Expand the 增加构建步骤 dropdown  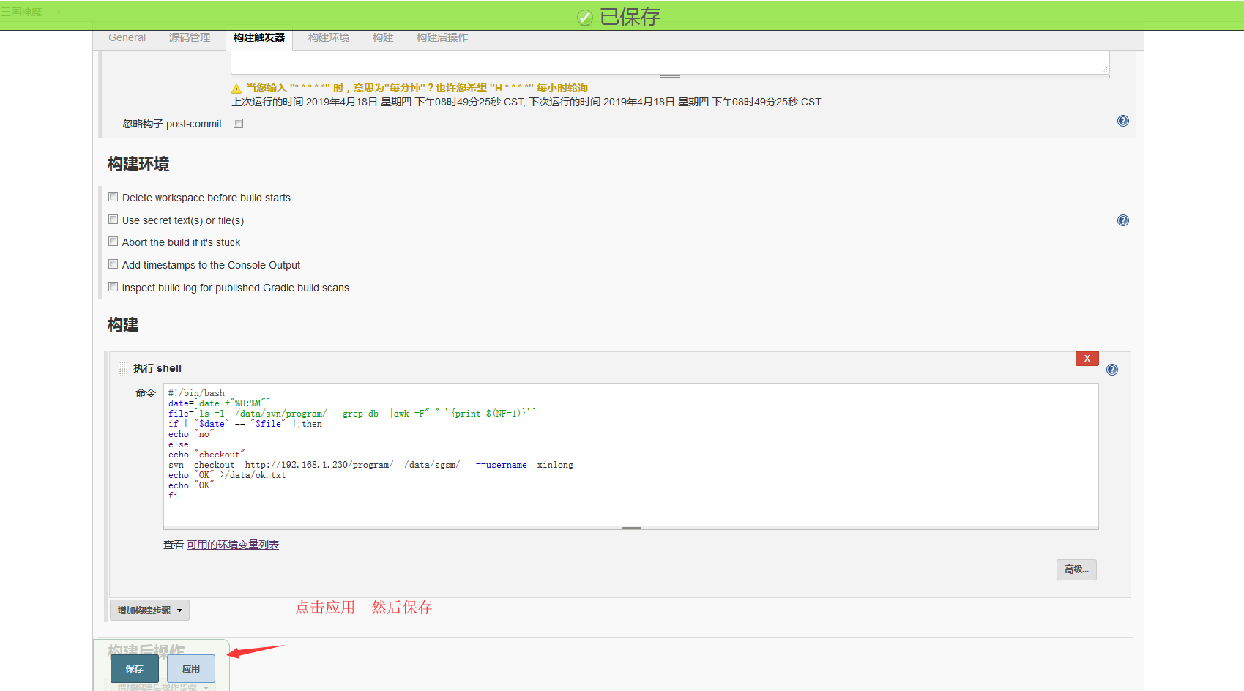point(149,610)
